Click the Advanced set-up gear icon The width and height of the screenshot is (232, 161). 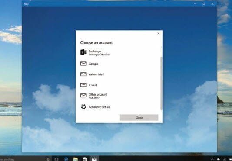pos(83,107)
